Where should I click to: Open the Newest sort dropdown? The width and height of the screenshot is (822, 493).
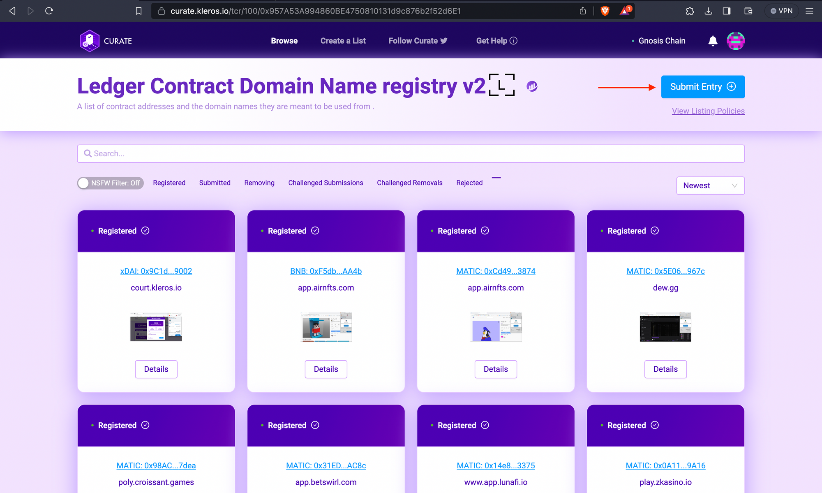coord(710,185)
